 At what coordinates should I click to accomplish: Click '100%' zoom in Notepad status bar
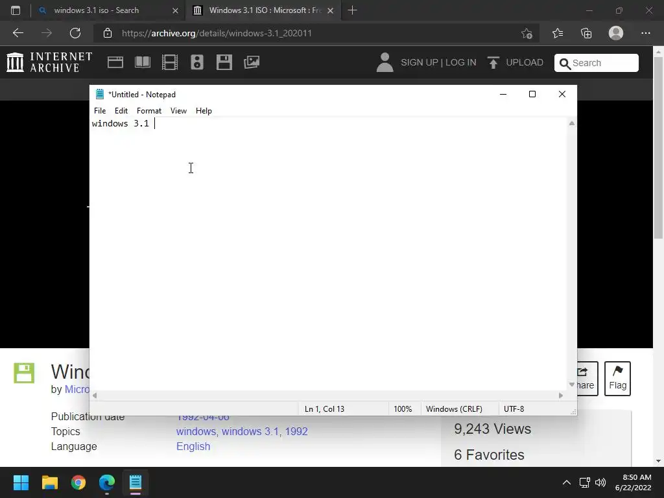pyautogui.click(x=403, y=409)
